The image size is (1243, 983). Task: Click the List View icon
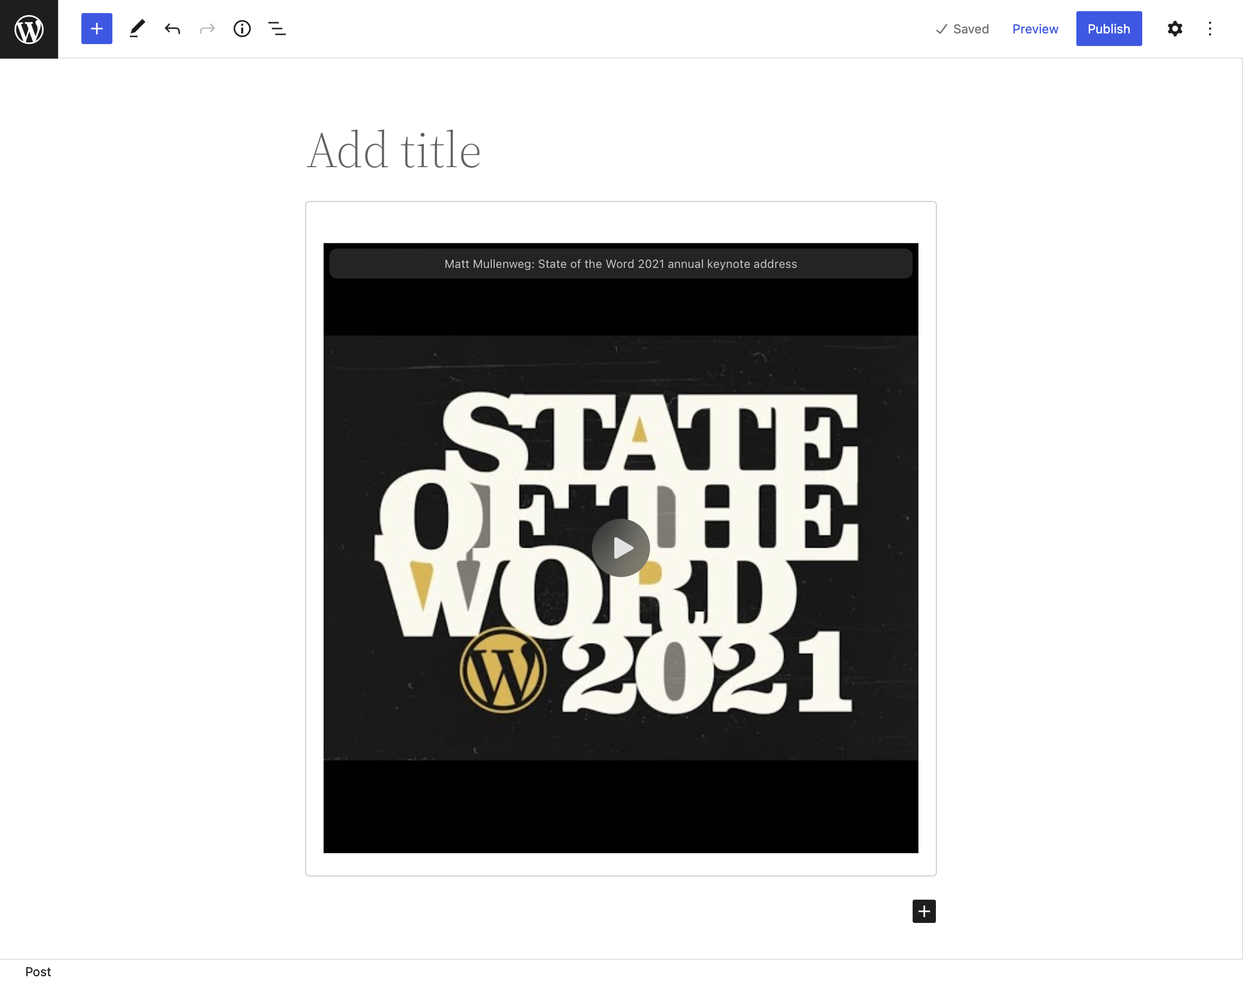(x=278, y=28)
